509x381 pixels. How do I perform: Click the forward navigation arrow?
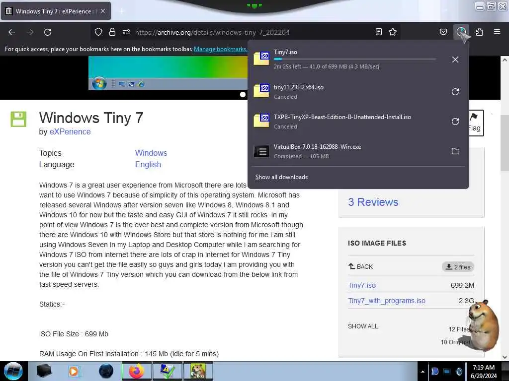point(30,32)
